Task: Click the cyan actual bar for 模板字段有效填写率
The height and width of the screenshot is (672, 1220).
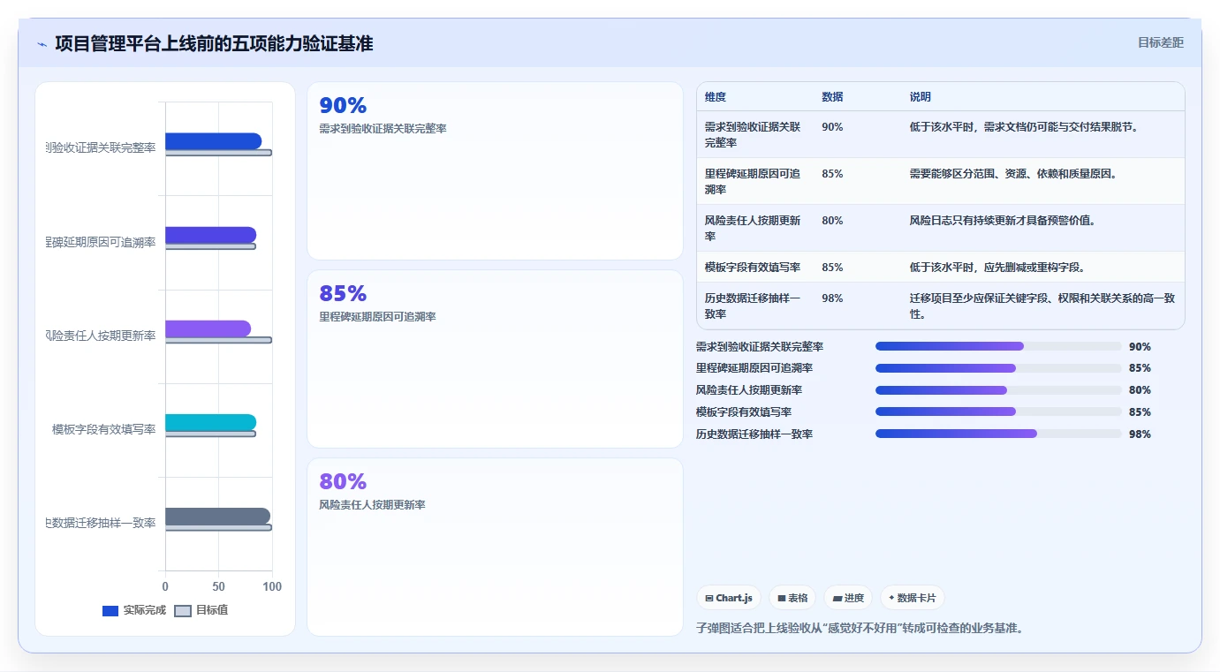Action: (x=210, y=422)
